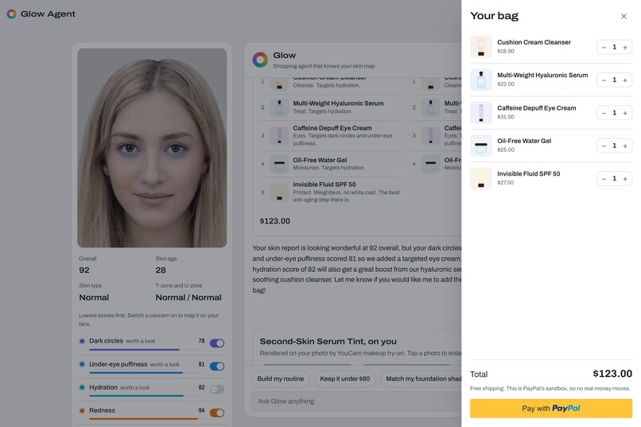Focus the Ask Glow anything input
The height and width of the screenshot is (427, 641).
(x=356, y=402)
